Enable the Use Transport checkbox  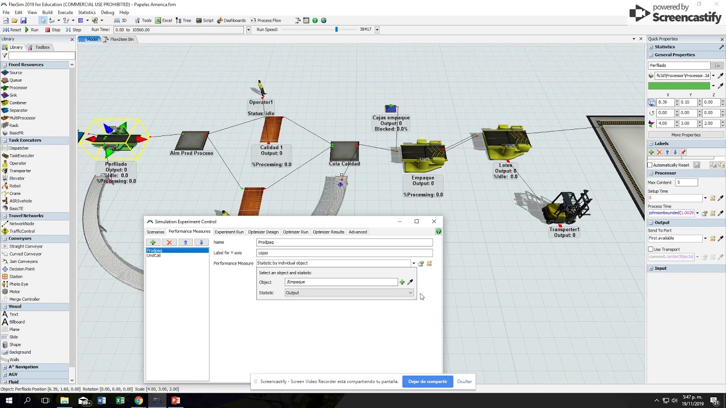(651, 249)
